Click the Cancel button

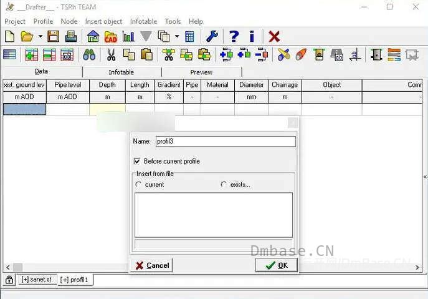tap(152, 265)
